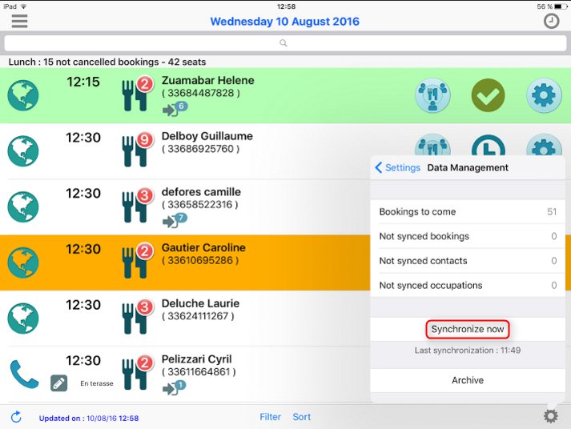Viewport: 571px width, 429px height.
Task: Click the refresh icon beside Updated on
Action: 16,417
